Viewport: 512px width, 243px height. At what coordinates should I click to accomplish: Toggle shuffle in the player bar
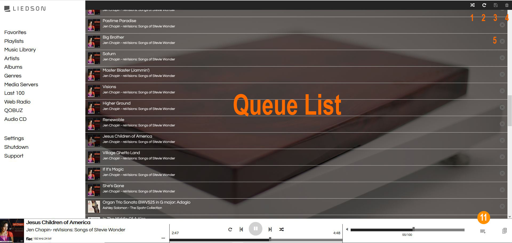click(x=281, y=229)
